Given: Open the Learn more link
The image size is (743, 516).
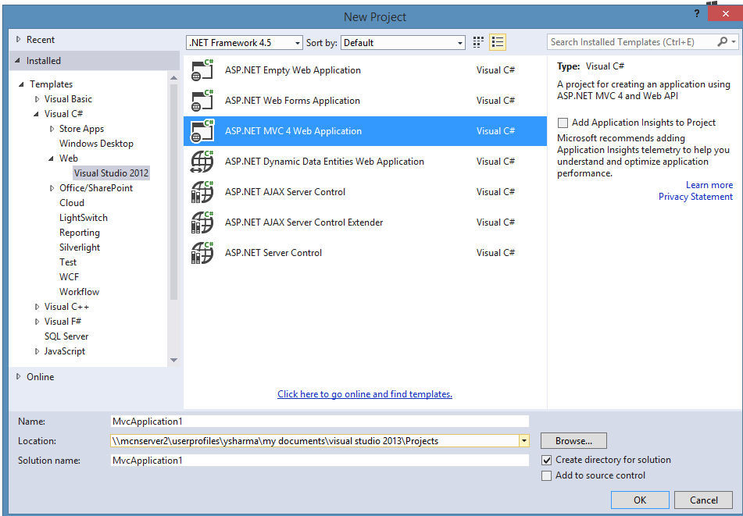Looking at the screenshot, I should (709, 185).
